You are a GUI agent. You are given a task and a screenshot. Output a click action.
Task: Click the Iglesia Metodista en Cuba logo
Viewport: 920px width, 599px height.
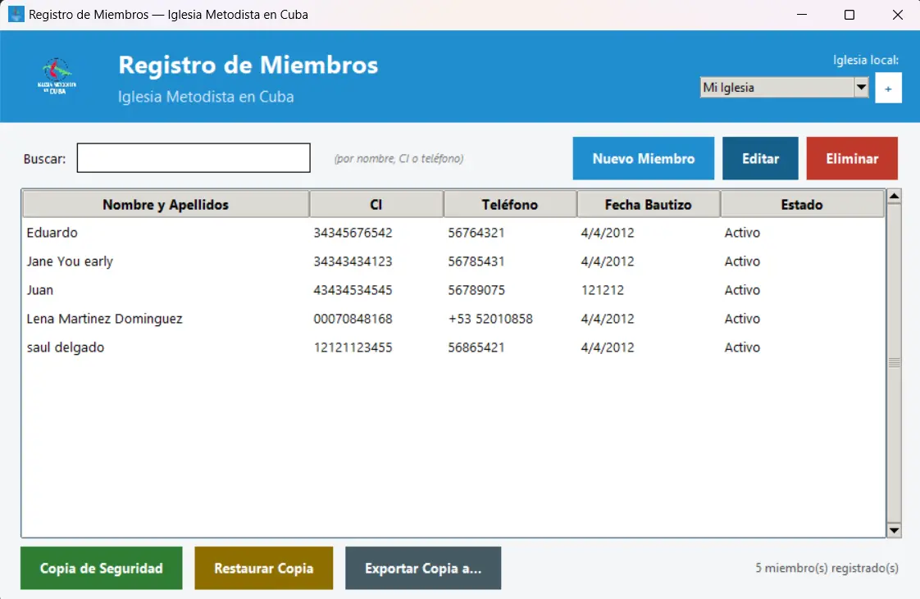57,76
